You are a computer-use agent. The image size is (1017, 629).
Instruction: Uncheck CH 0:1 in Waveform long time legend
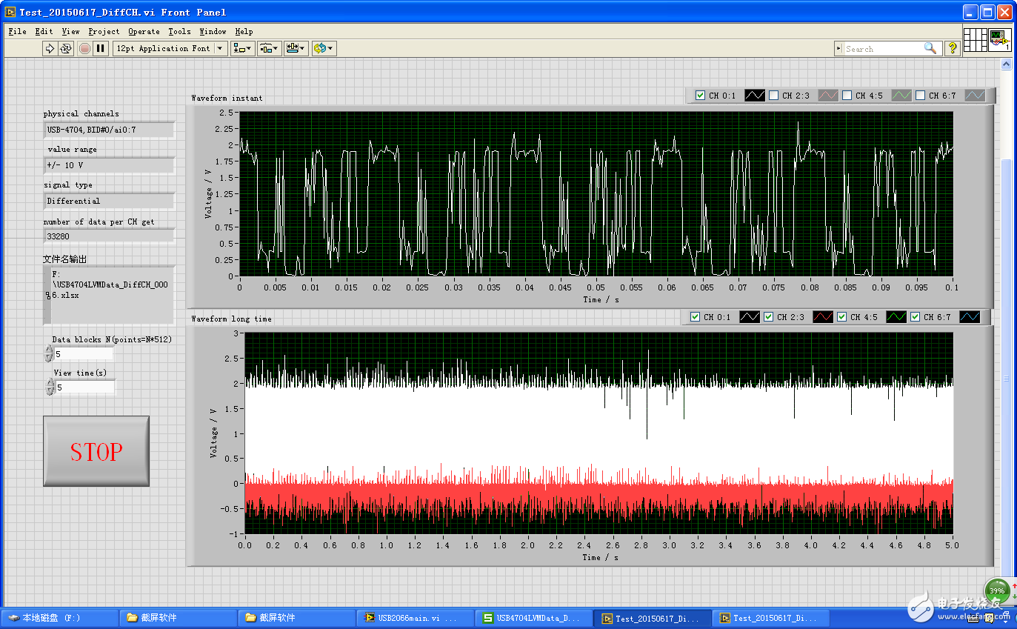[695, 317]
